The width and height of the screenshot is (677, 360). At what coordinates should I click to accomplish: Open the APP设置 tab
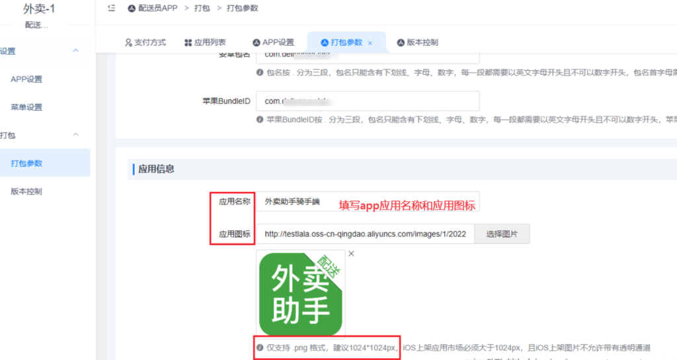click(x=273, y=42)
